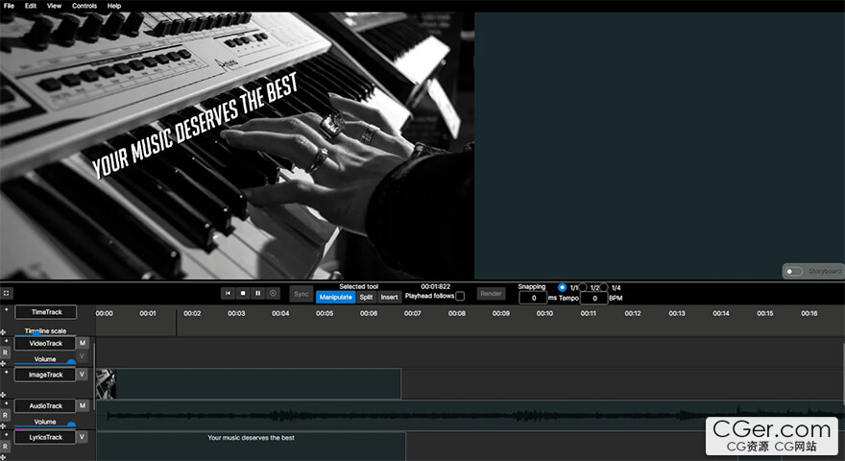Select the 1/2 snapping radio button
Image resolution: width=845 pixels, height=461 pixels.
click(583, 287)
